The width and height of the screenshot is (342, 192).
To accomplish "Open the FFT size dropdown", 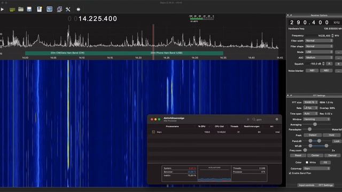I will 310,102.
